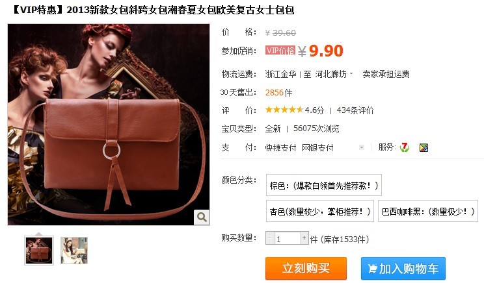Click the main brown bag product image
The width and height of the screenshot is (484, 283).
pyautogui.click(x=109, y=125)
